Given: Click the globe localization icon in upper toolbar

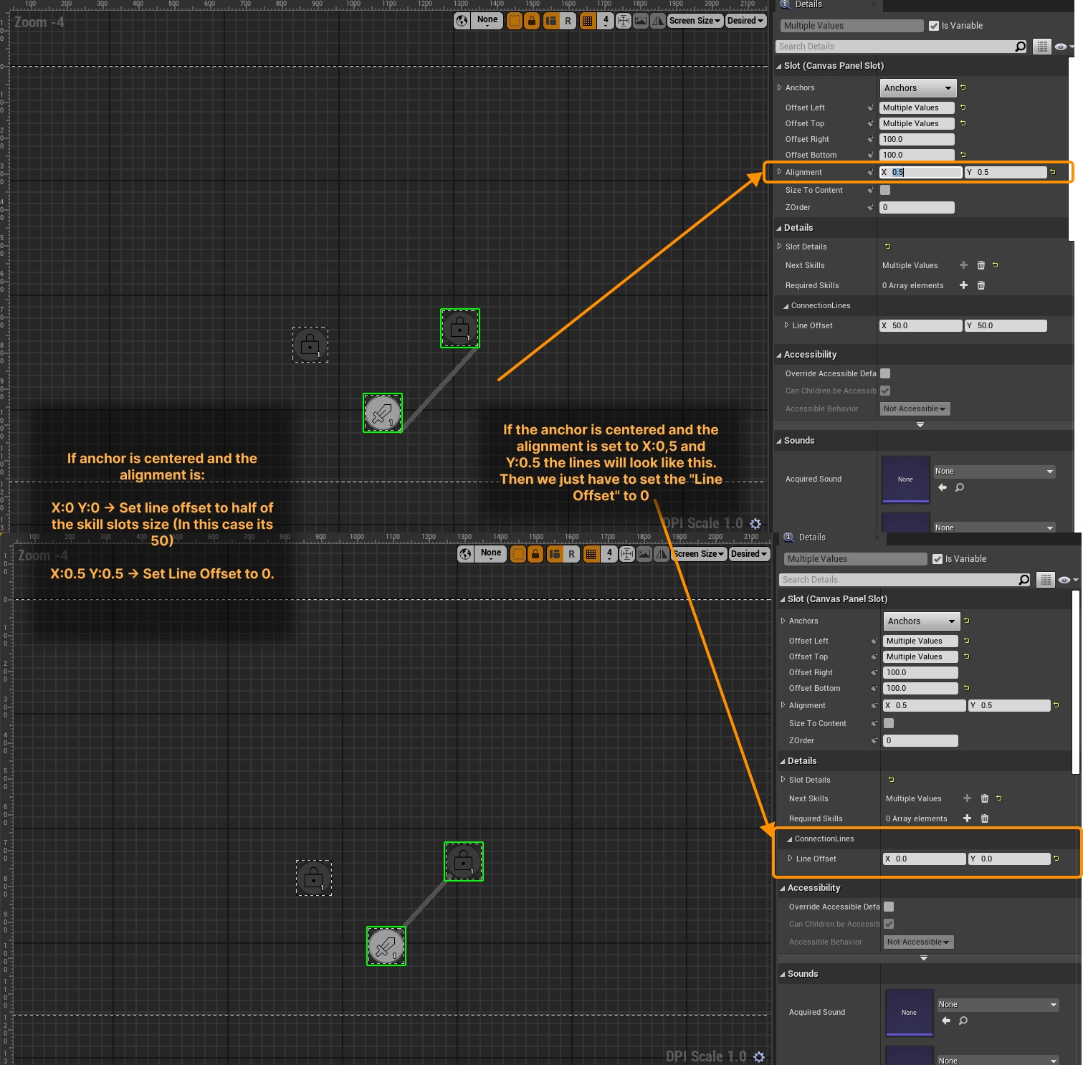Looking at the screenshot, I should [462, 21].
